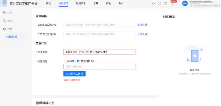
Task: Click the 请输入链接地址 error message
Action: click(72, 80)
